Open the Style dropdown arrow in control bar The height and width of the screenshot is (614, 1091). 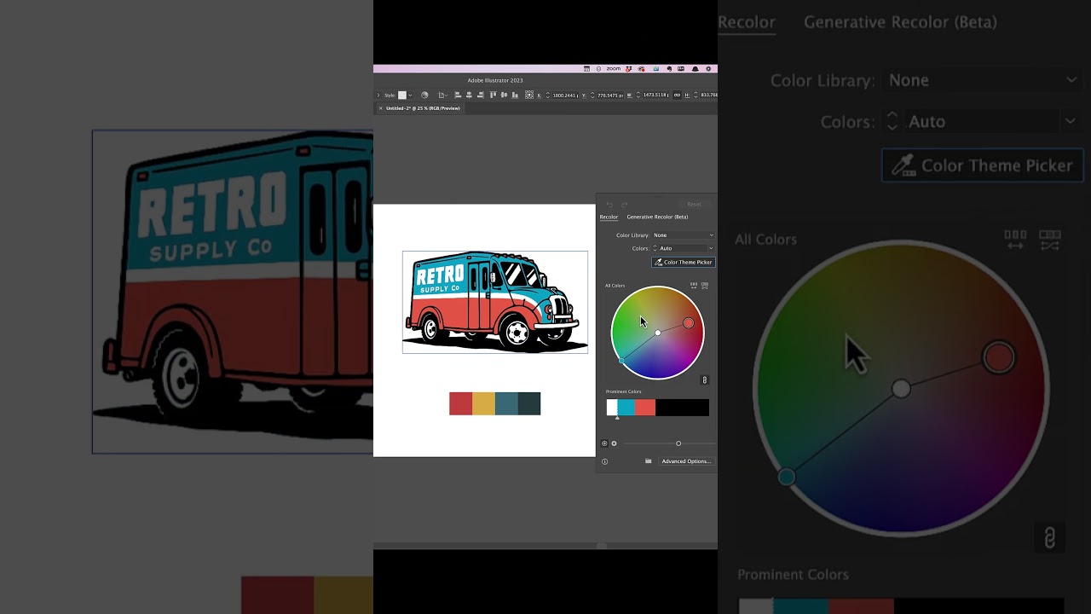click(x=410, y=96)
